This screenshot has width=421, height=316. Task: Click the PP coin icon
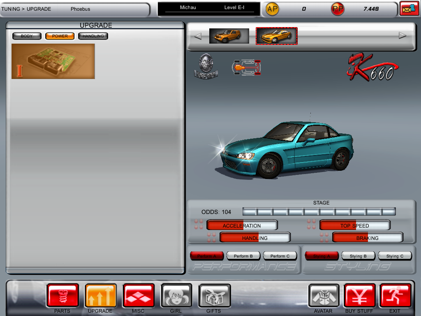click(x=338, y=9)
